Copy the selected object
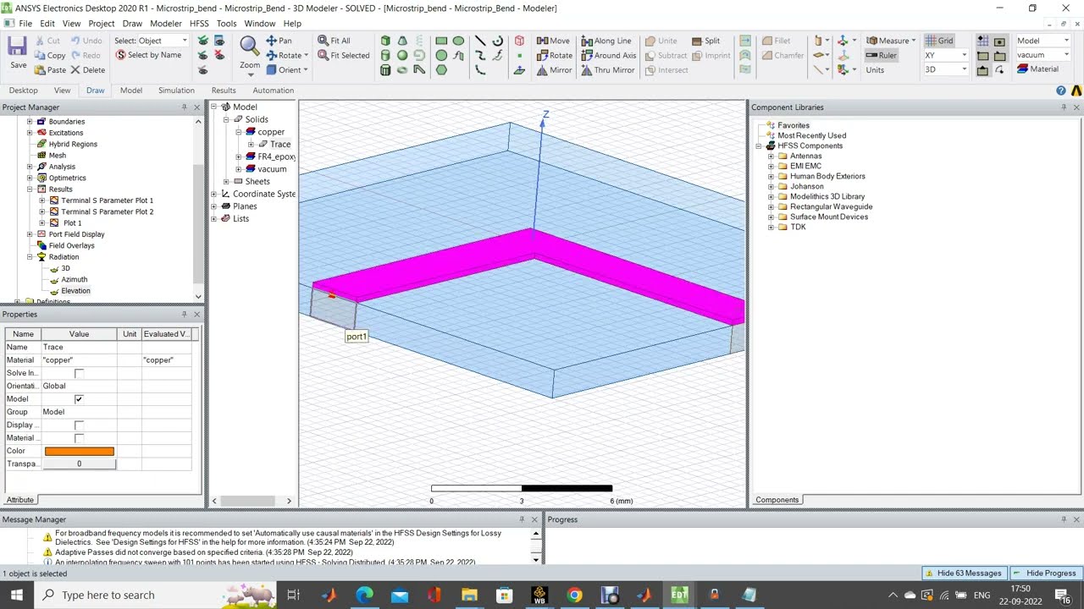The width and height of the screenshot is (1084, 609). click(50, 55)
